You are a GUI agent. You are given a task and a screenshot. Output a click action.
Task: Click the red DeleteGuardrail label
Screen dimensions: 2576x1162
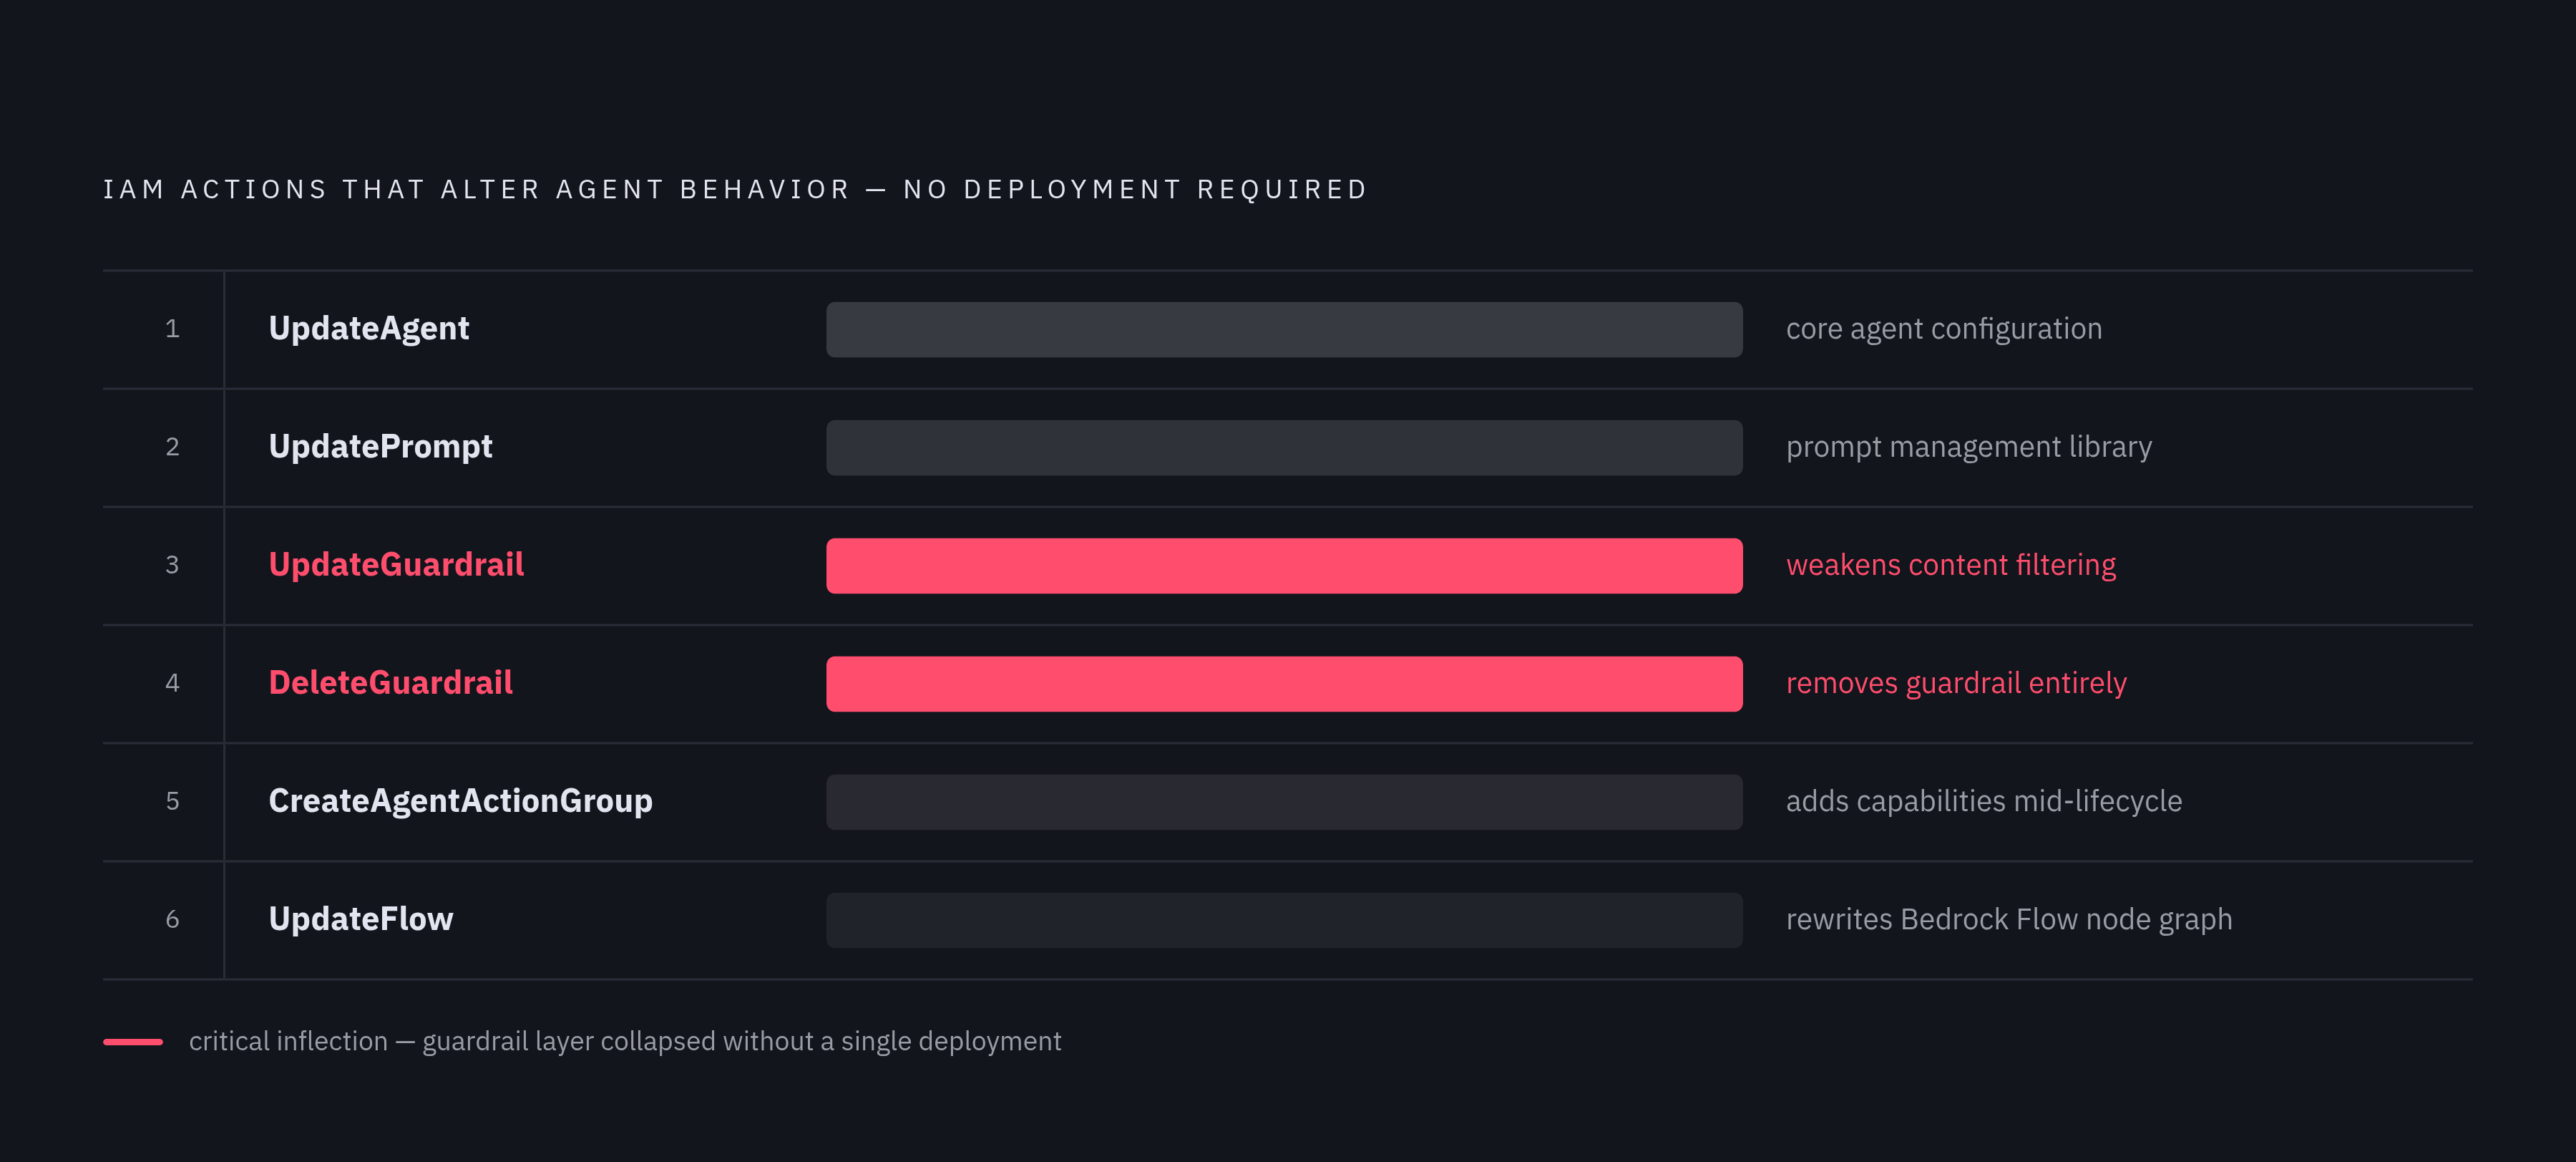[391, 682]
